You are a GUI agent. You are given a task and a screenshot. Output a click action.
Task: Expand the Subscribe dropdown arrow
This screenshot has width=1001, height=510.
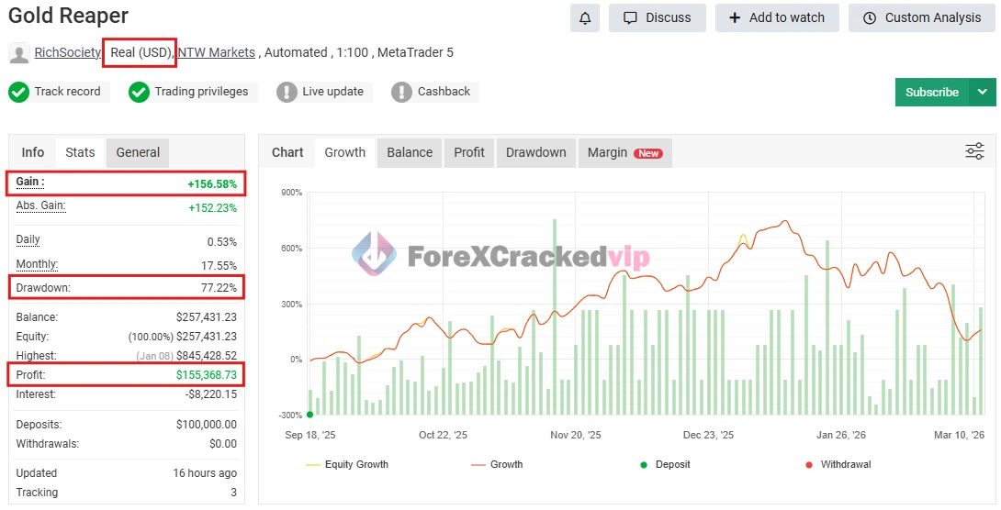pyautogui.click(x=983, y=92)
